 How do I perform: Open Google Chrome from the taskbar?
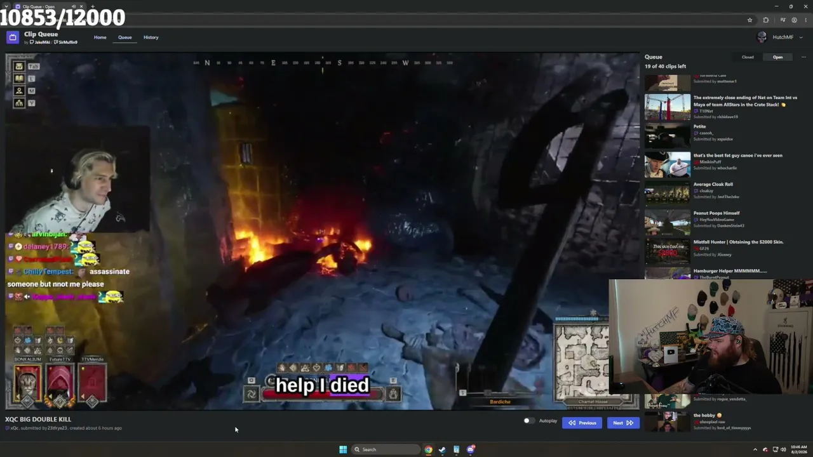(429, 449)
